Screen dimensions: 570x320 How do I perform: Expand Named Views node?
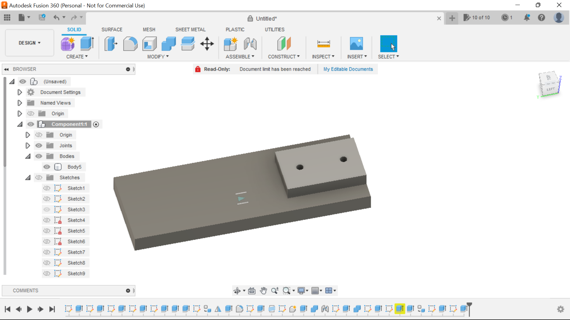20,103
